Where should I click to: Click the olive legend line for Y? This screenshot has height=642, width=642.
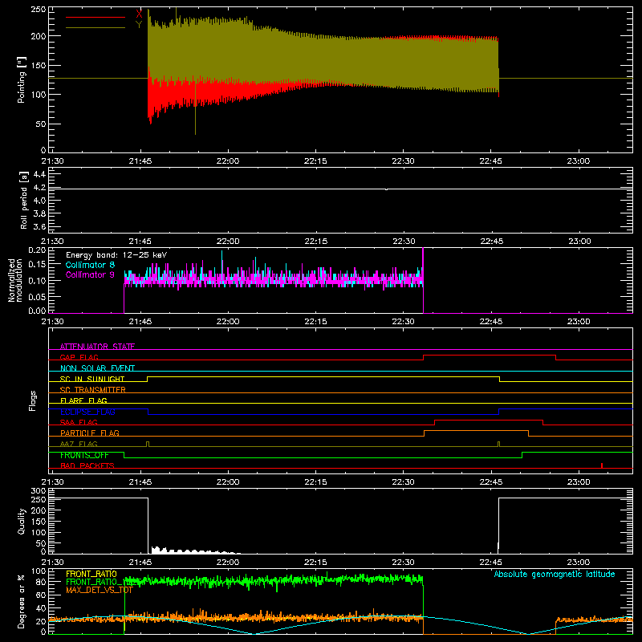95,27
